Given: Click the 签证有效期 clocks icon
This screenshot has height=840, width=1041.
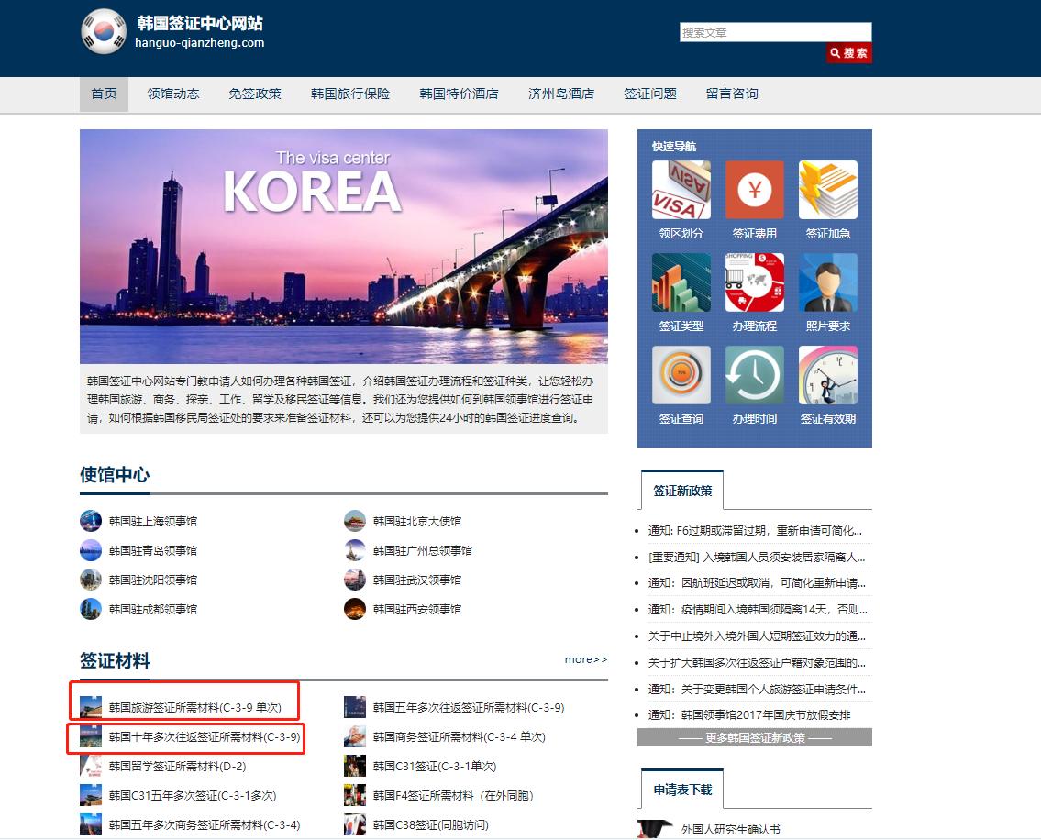Looking at the screenshot, I should coord(828,376).
